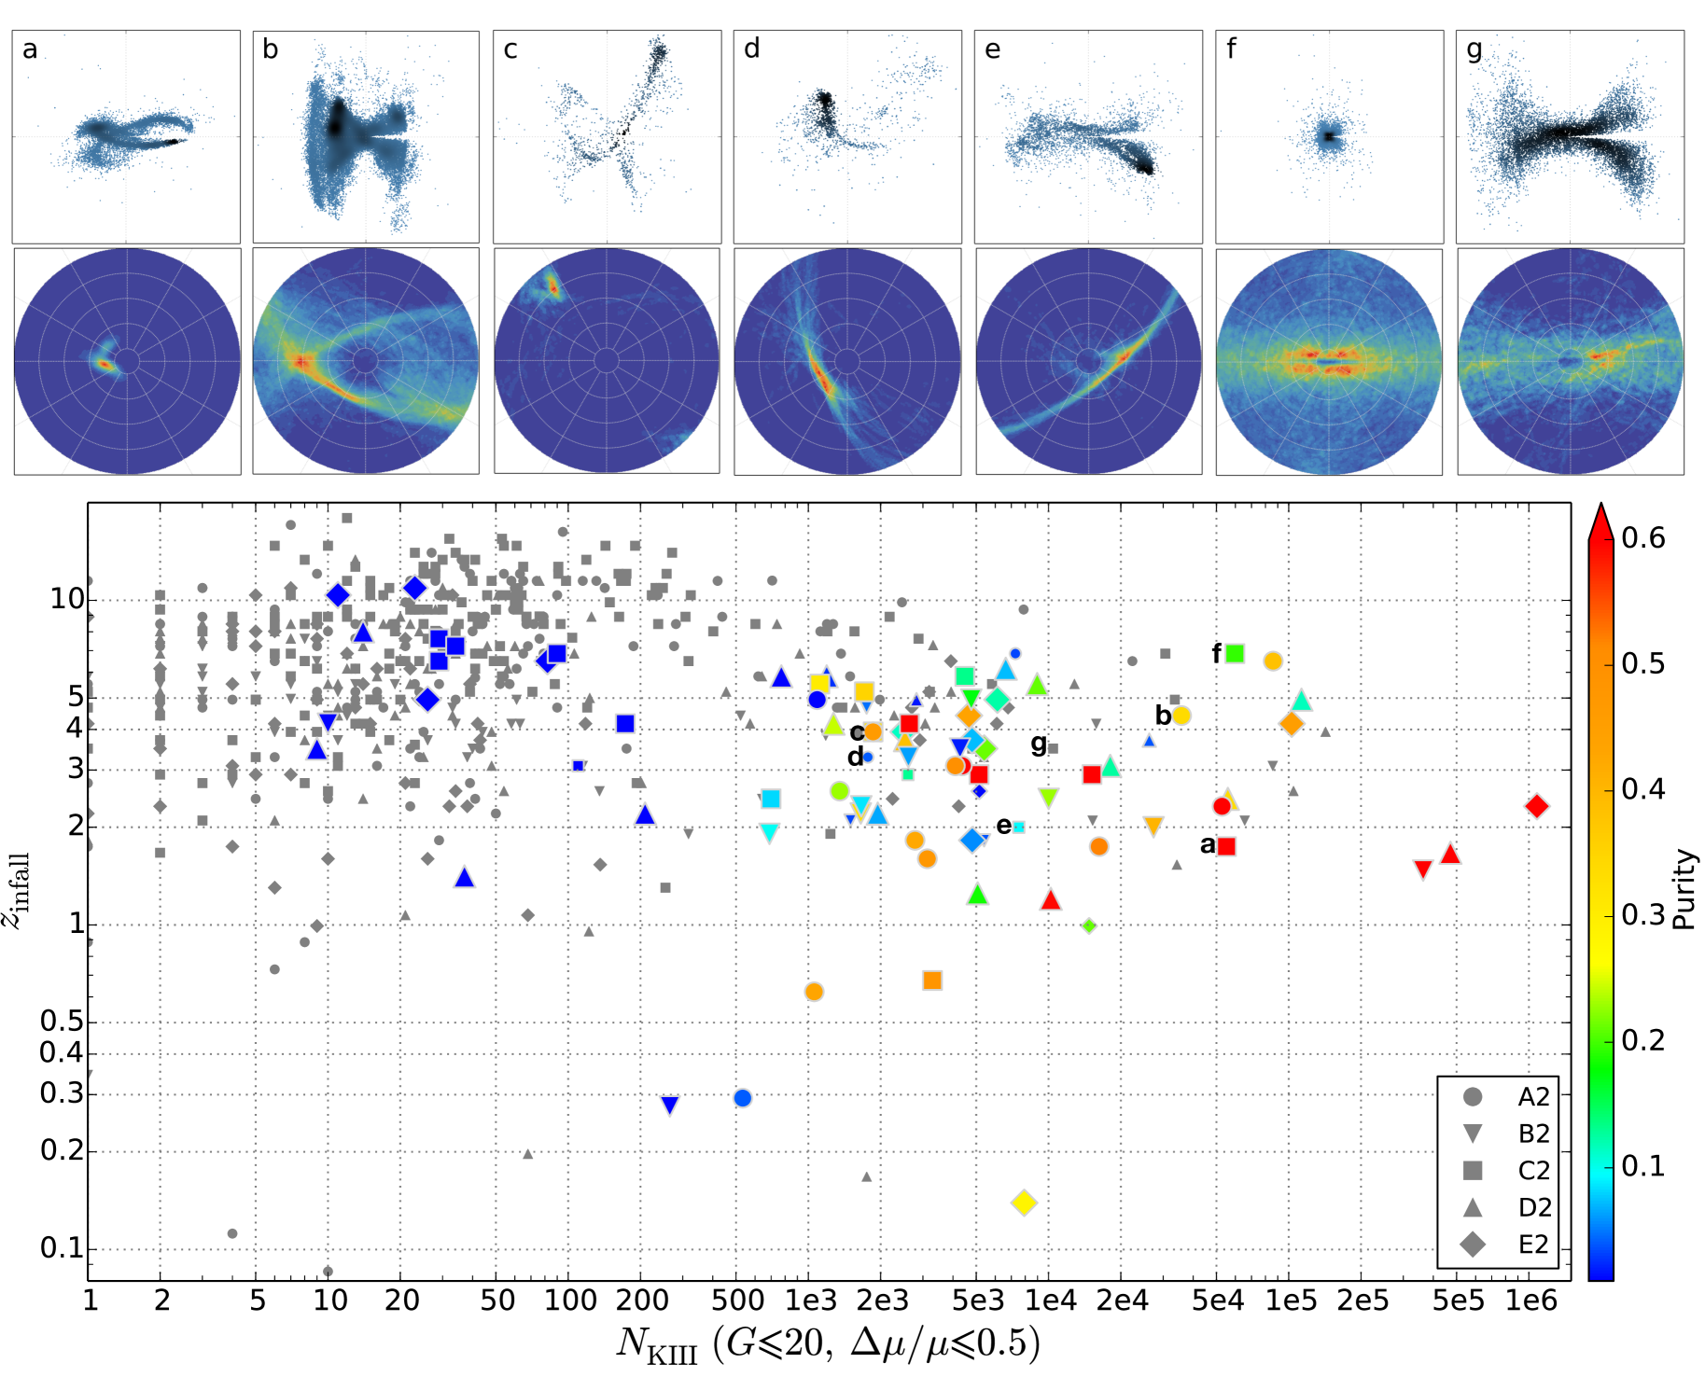Image resolution: width=1705 pixels, height=1391 pixels.
Task: Click the D2 triangle legend marker
Action: tap(1473, 1206)
